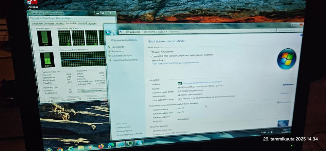Click the Start button
Image resolution: width=326 pixels, height=151 pixels.
(x=49, y=150)
